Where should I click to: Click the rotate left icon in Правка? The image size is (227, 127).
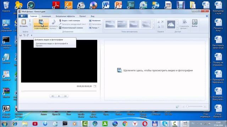159,22
